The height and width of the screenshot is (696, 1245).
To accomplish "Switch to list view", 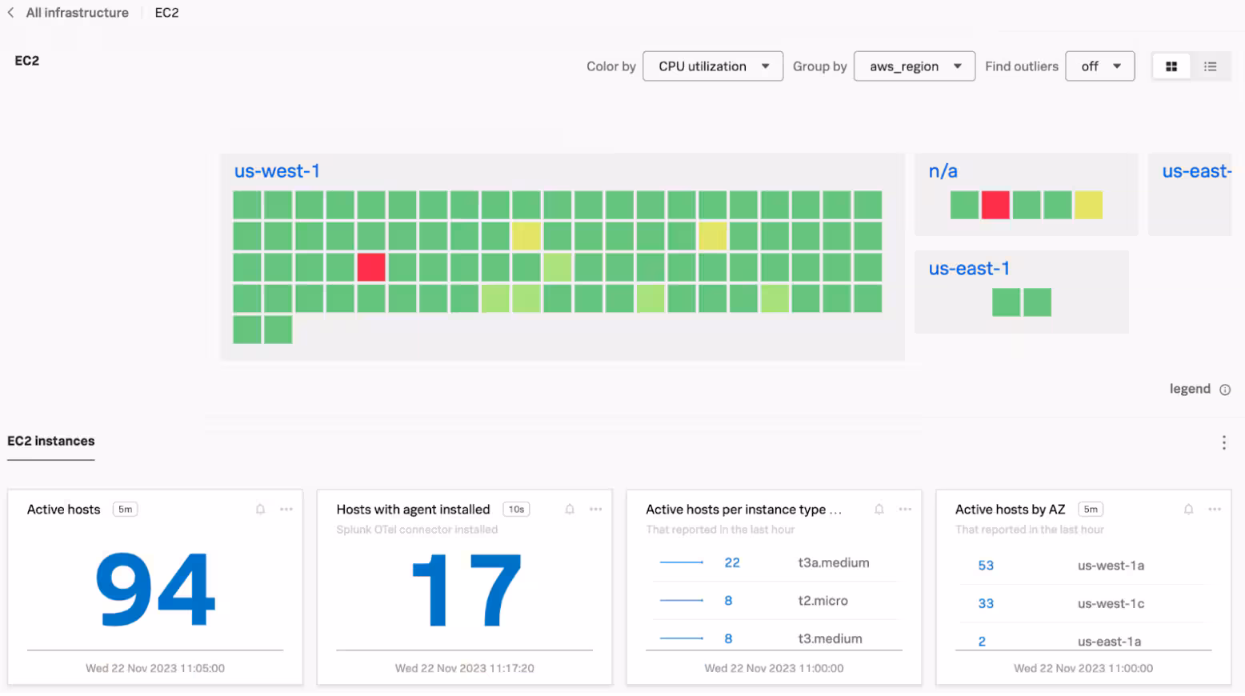I will [1210, 66].
